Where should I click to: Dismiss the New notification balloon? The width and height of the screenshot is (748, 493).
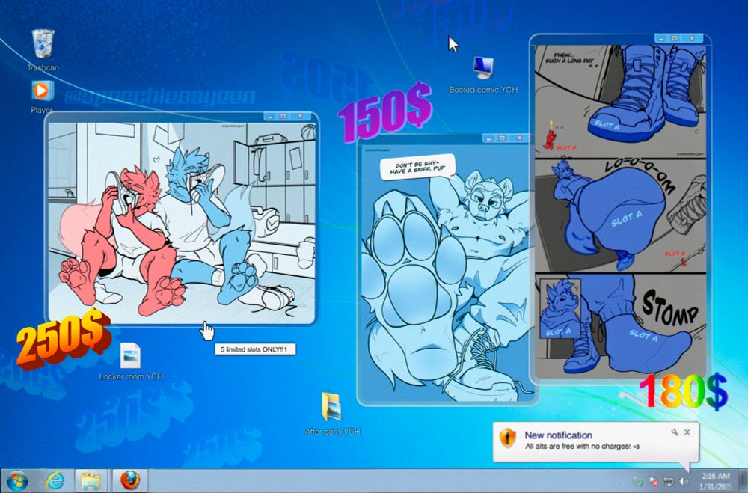[x=687, y=432]
